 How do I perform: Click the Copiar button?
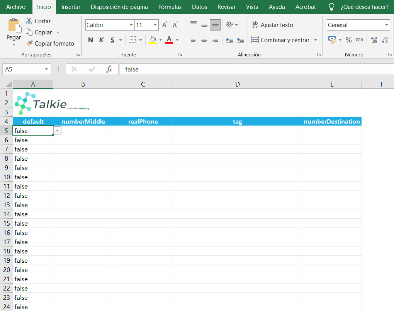coord(39,32)
